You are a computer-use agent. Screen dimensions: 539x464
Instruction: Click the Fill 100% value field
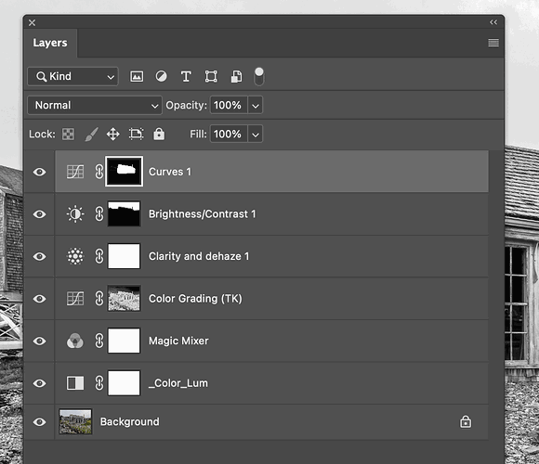[x=229, y=134]
